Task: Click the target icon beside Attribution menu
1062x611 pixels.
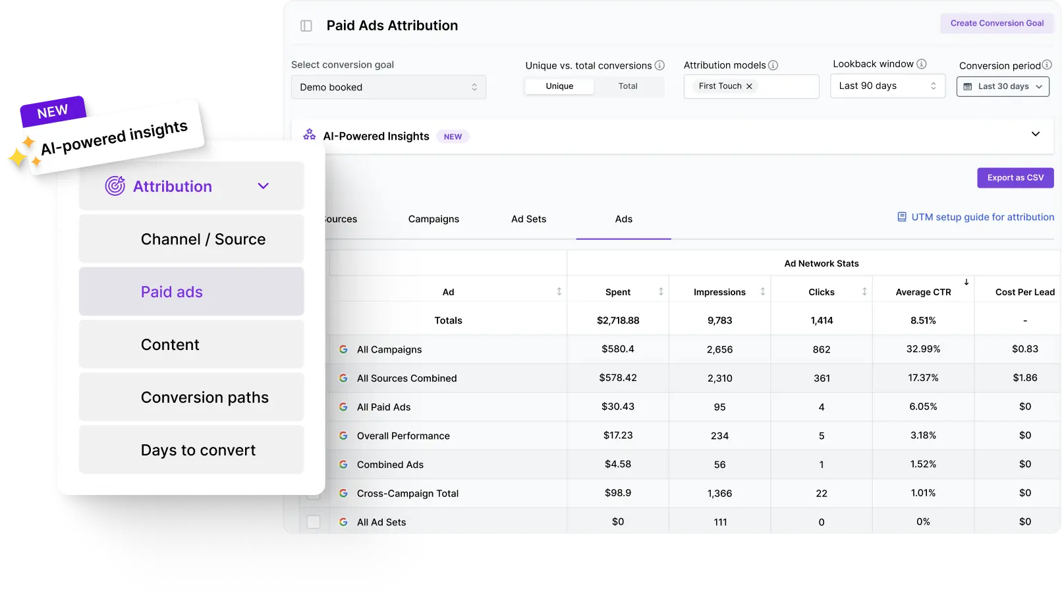Action: click(114, 186)
